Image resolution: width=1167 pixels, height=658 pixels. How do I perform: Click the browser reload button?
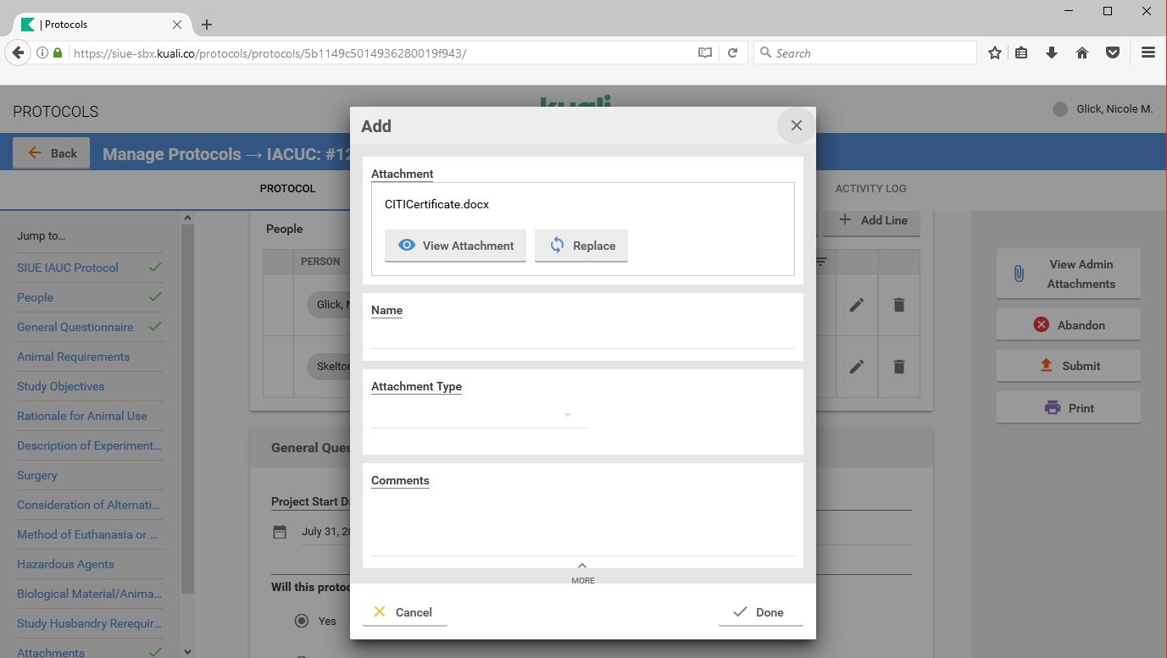click(732, 53)
